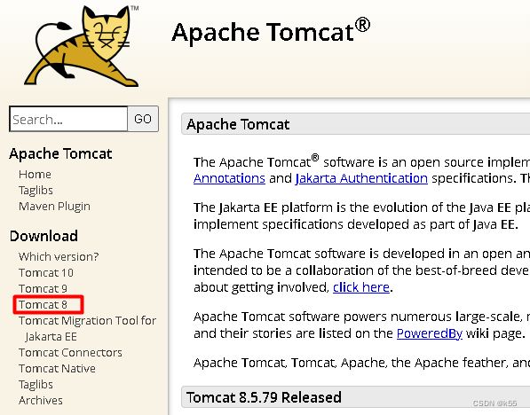Open the Maven Plugin link
The image size is (530, 415).
coord(54,207)
